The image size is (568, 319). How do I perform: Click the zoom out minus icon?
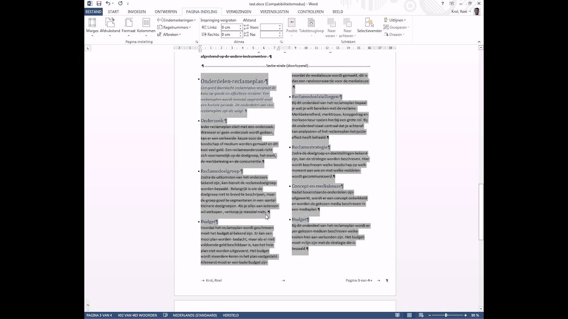pos(429,315)
